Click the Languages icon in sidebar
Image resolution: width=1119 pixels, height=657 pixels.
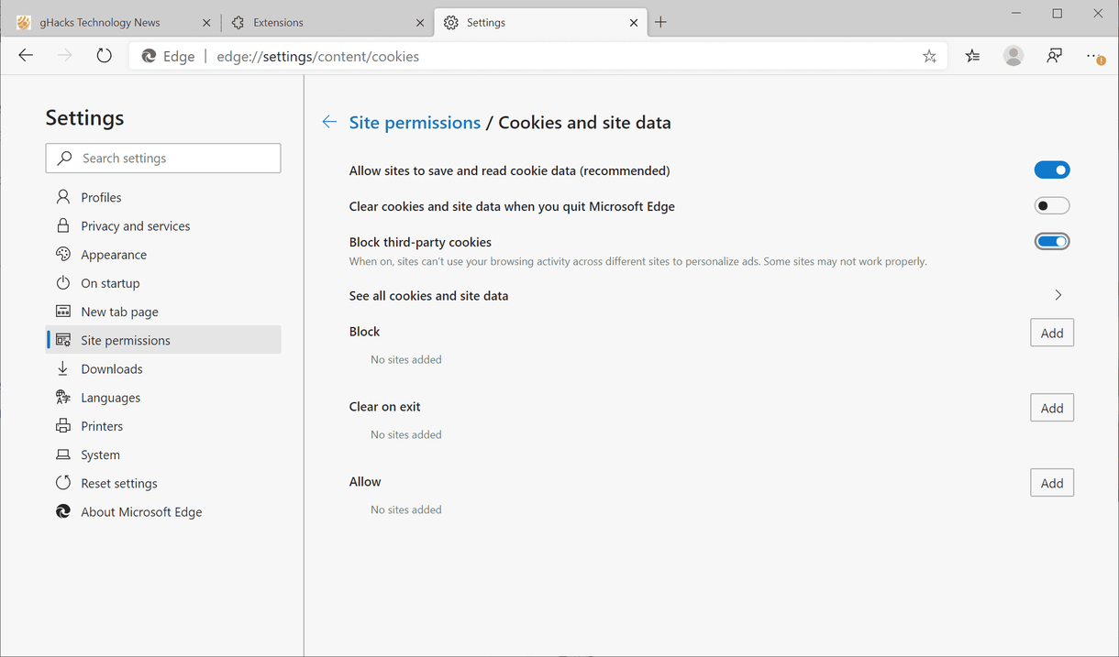pos(63,397)
